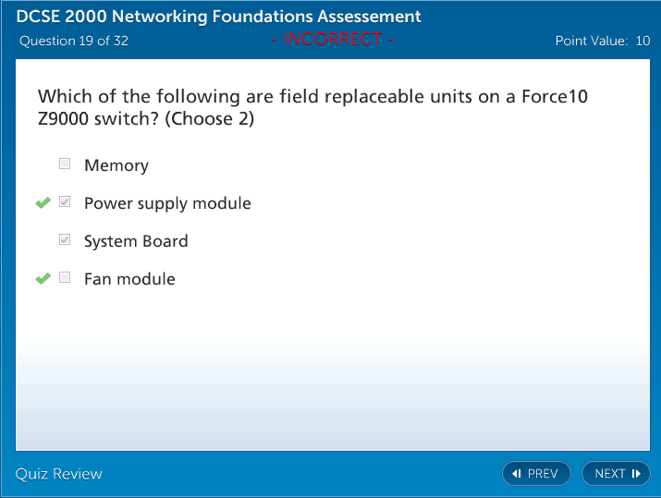Click the Point Value: 10 label
661x498 pixels.
[603, 41]
